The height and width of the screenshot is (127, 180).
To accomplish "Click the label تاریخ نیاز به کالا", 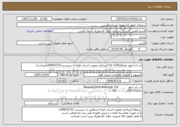I will (69, 75).
